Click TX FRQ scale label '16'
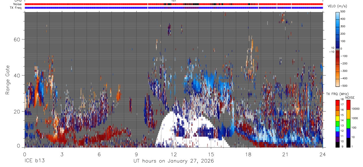The image size is (363, 167). pos(342,110)
